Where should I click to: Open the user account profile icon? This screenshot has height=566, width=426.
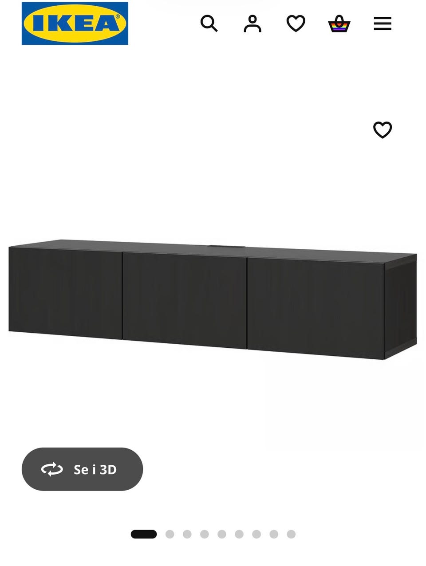coord(252,24)
